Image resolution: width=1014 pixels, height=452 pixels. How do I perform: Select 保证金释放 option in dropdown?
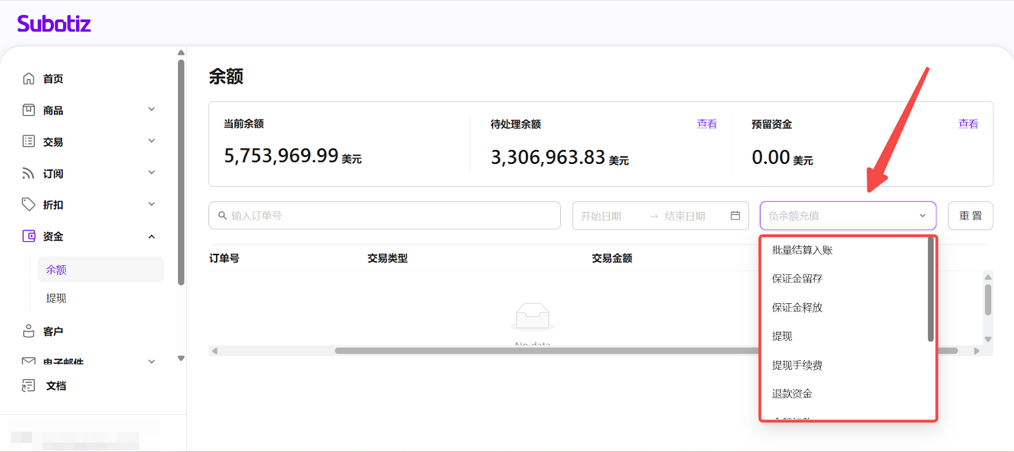click(797, 308)
